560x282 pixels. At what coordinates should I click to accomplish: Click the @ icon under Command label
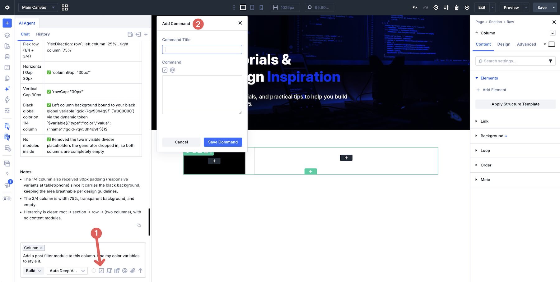point(173,70)
